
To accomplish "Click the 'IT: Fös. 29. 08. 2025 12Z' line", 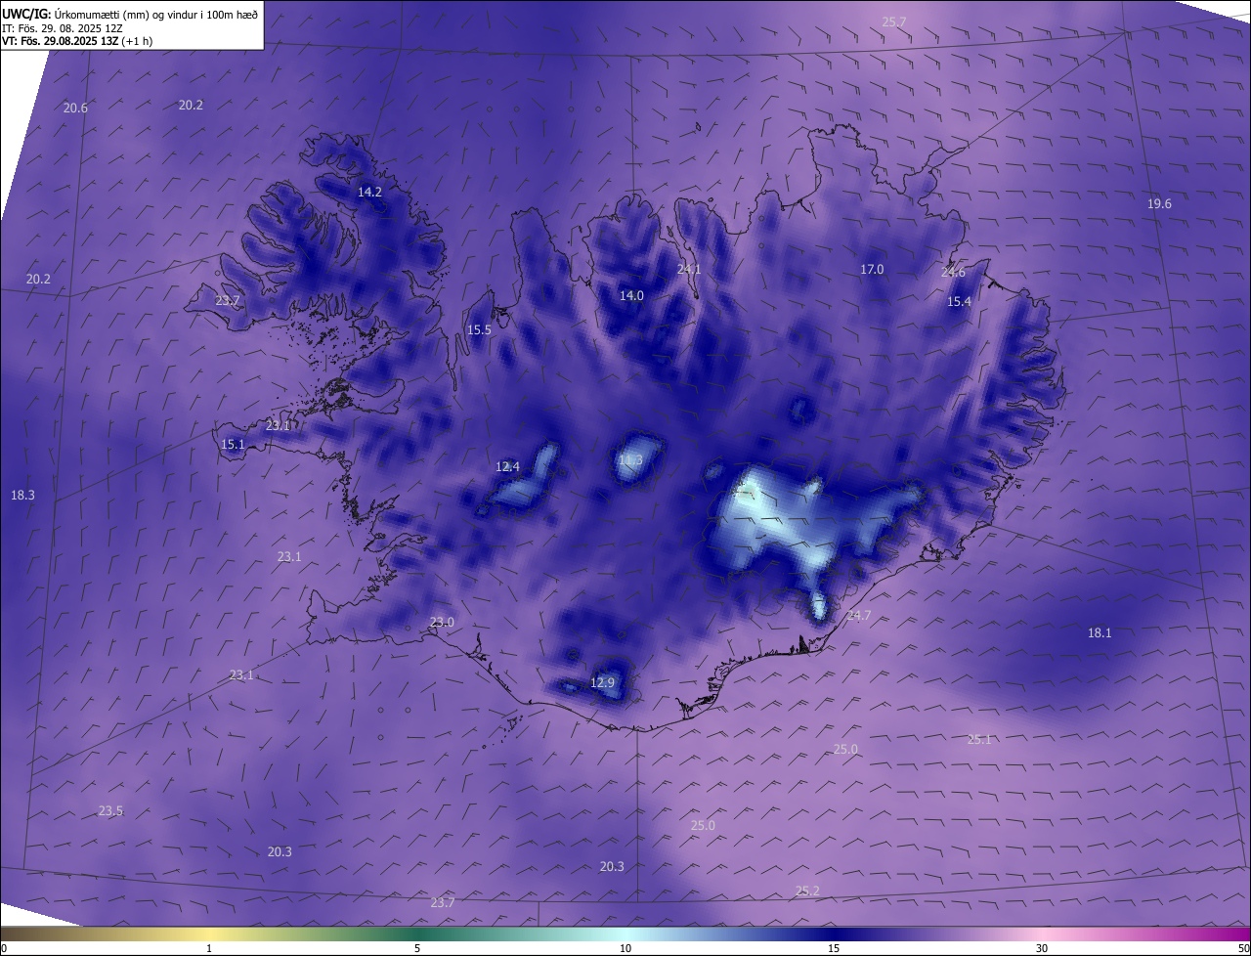I will [62, 28].
